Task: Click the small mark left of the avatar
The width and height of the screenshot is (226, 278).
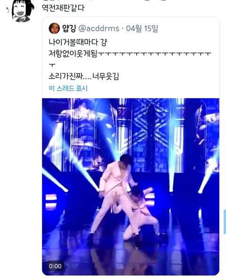Action: 8,10
